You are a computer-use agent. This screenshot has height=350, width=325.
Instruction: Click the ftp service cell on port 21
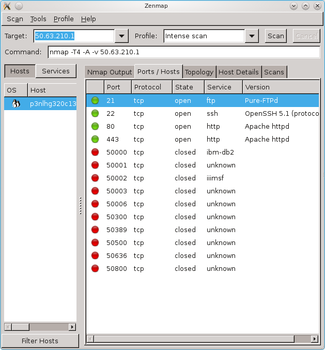[x=211, y=100]
